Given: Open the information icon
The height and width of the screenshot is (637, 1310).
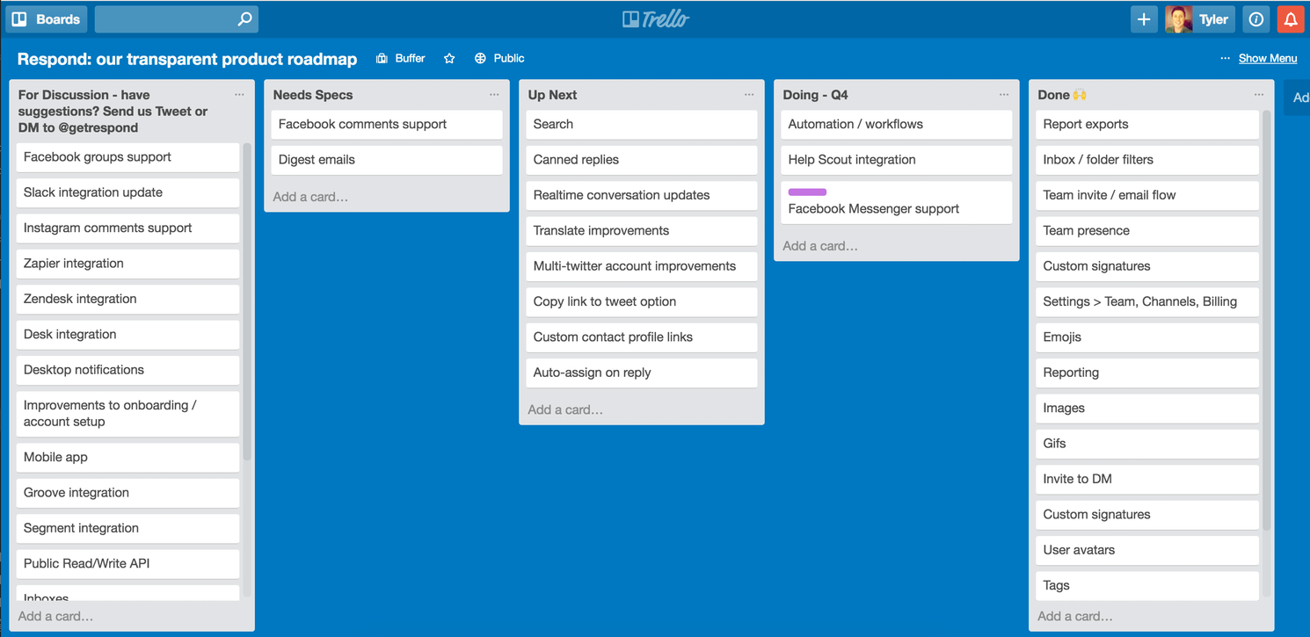Looking at the screenshot, I should tap(1255, 18).
